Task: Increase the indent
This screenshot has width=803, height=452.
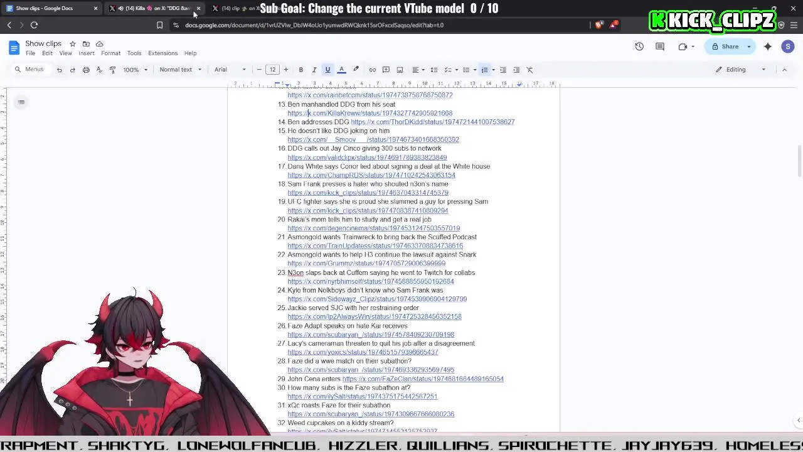Action: (516, 70)
